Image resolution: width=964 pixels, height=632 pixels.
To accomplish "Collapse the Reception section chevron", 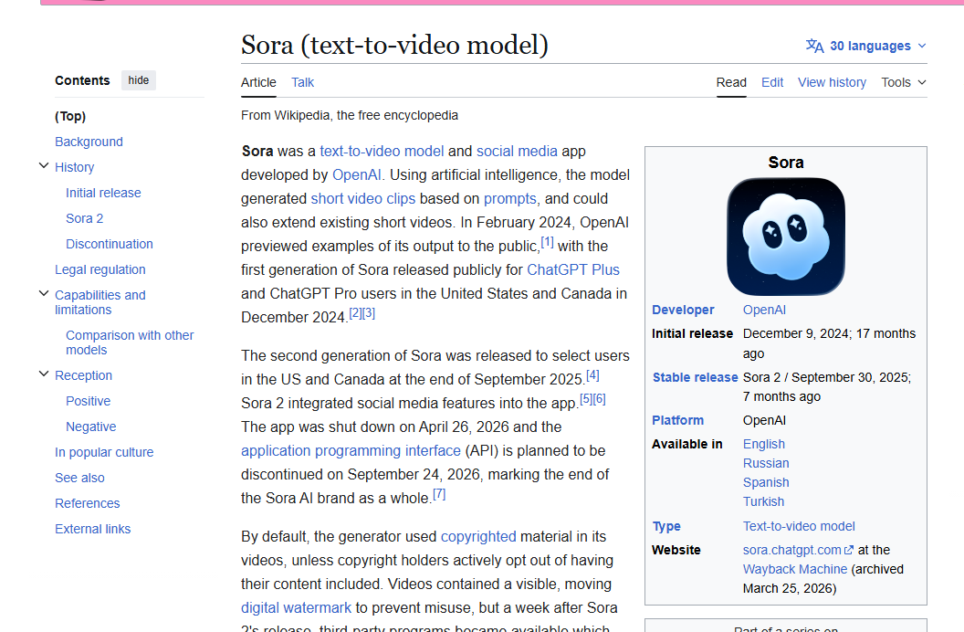I will [44, 374].
